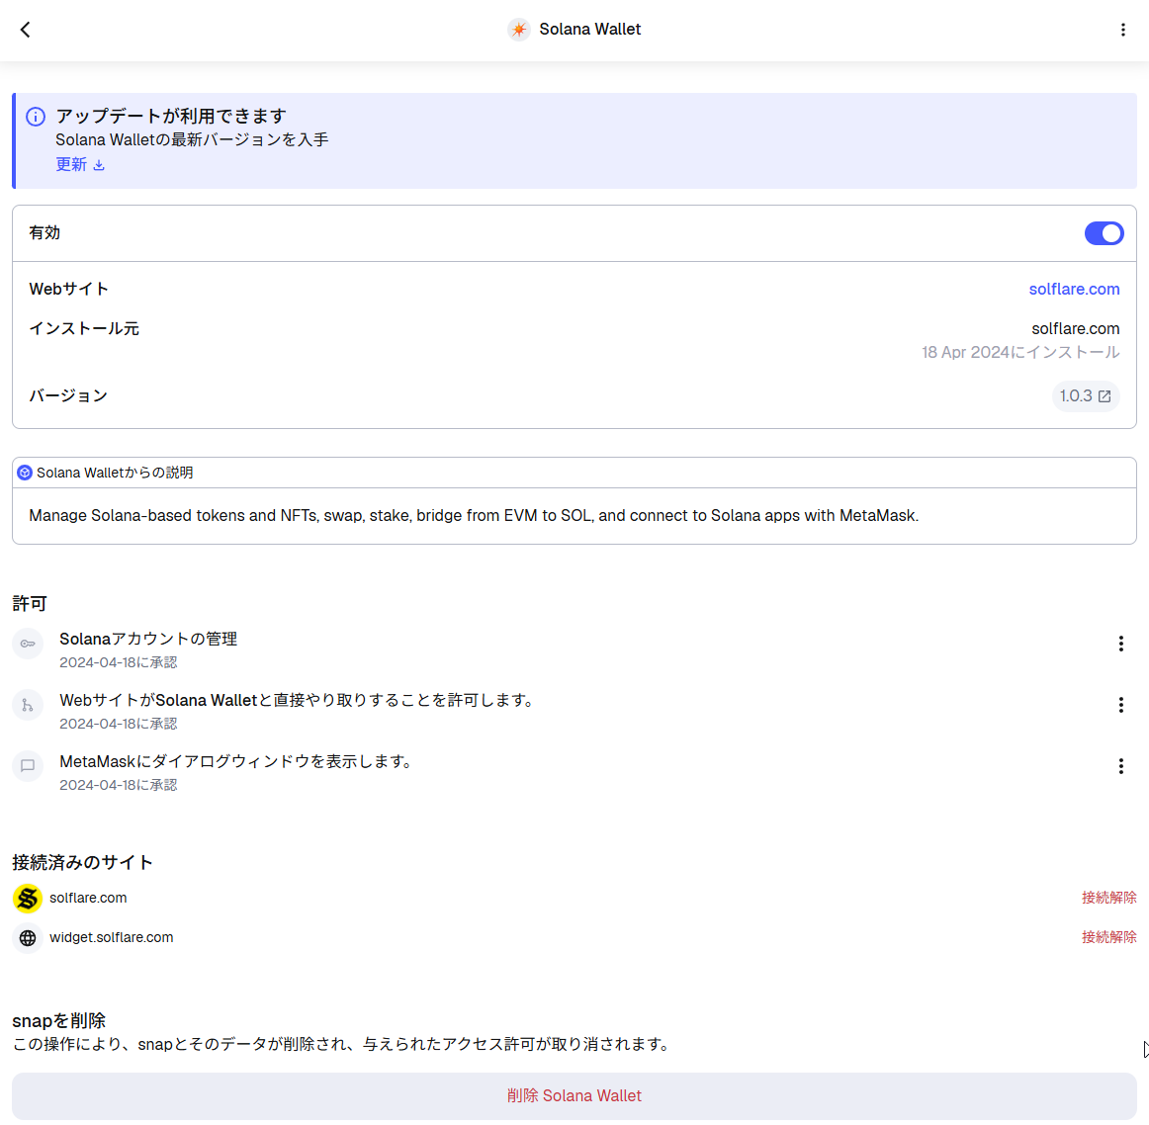Open options for Webサイト direct communication permission
Image resolution: width=1149 pixels, height=1125 pixels.
(1120, 705)
